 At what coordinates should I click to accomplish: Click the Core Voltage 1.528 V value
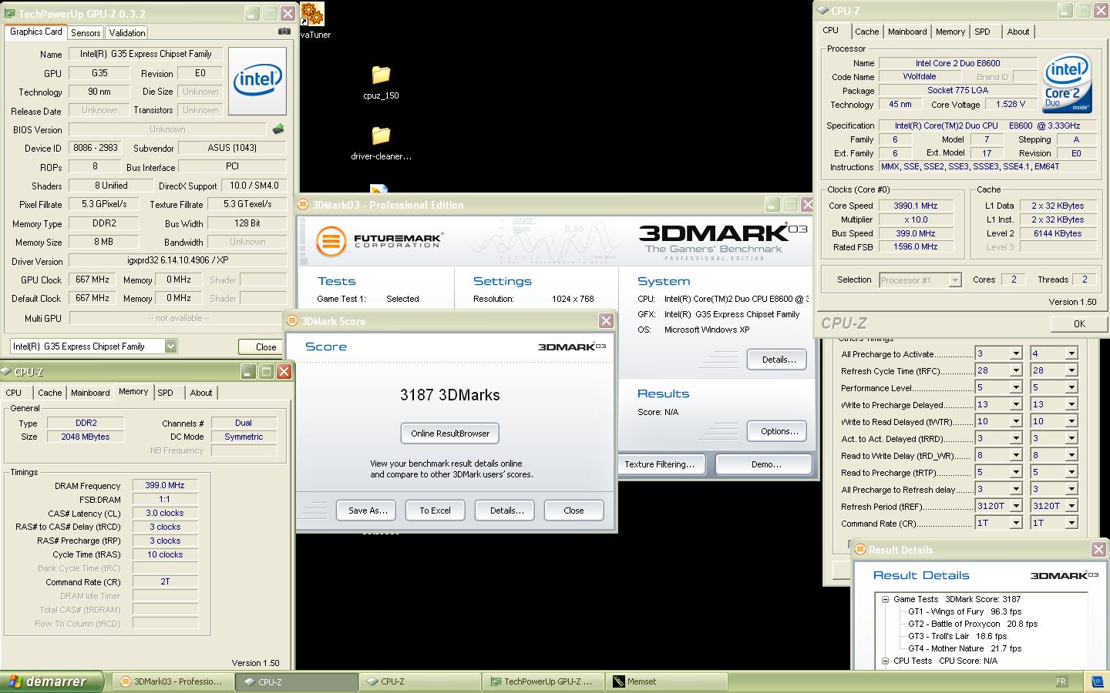(x=1011, y=104)
